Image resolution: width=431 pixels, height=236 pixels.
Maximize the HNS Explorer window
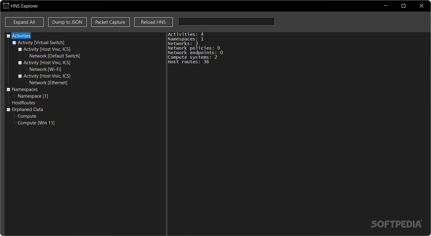pos(404,6)
